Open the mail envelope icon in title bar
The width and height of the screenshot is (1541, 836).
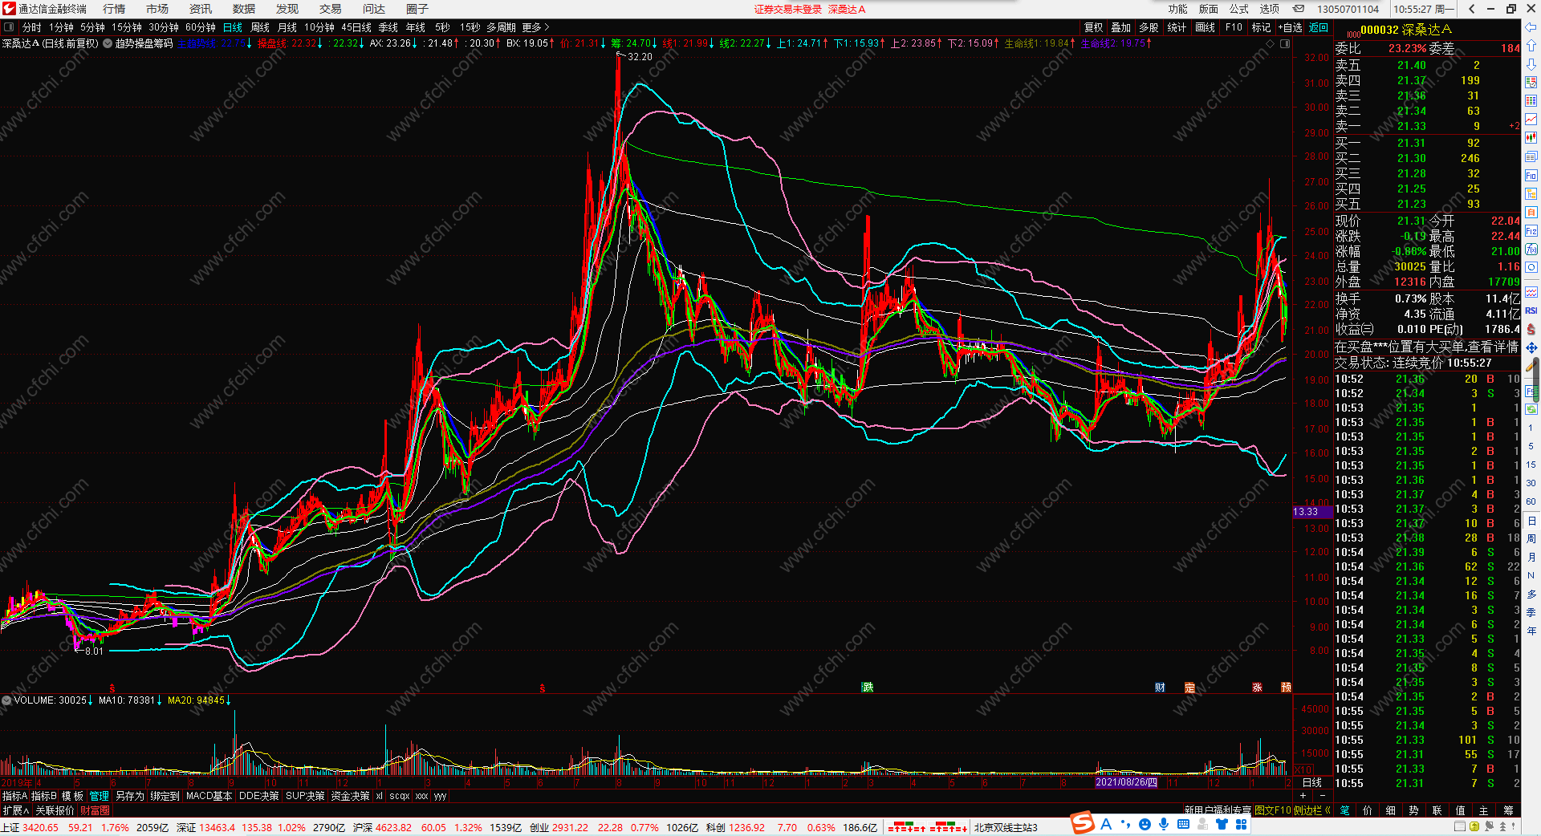coord(1298,9)
